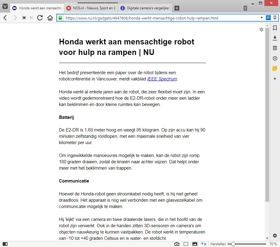280x247 pixels.
Task: Go forward with the forward arrow
Action: coord(15,18)
